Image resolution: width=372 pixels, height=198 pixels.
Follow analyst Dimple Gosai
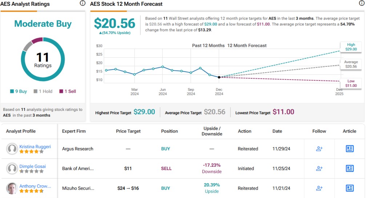319,168
